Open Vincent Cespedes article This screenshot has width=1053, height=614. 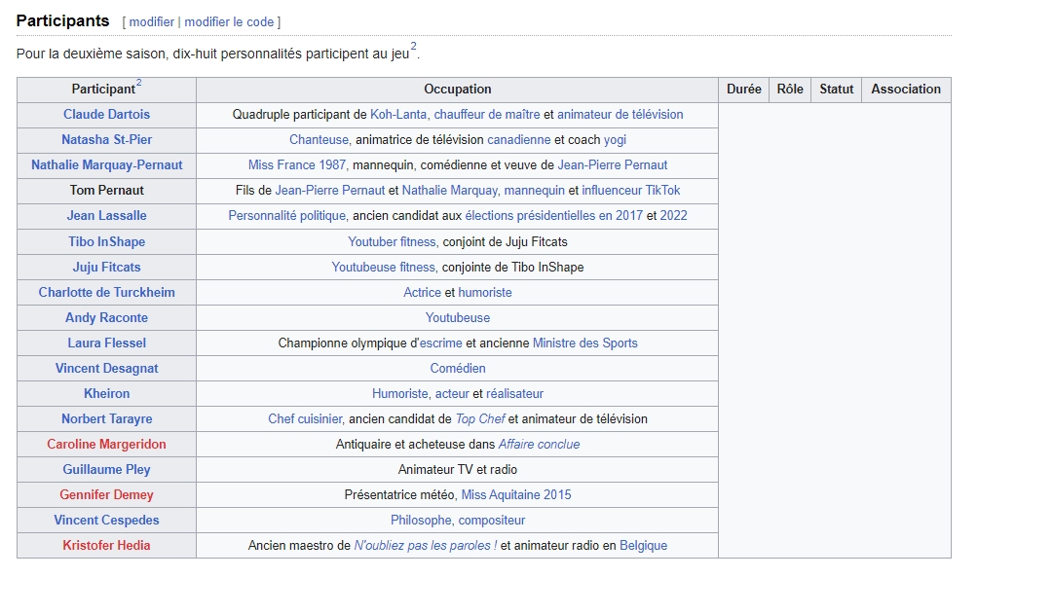coord(107,520)
